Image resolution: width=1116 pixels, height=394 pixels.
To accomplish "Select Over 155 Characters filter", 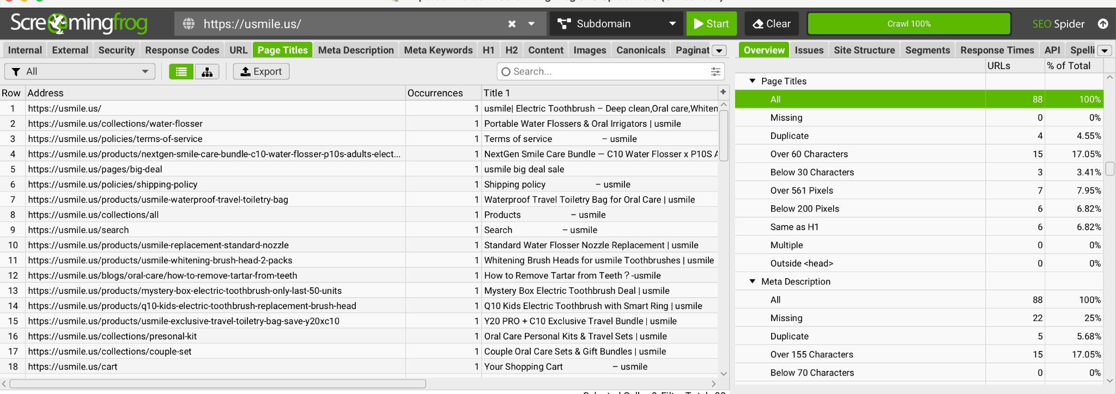I will click(919, 354).
